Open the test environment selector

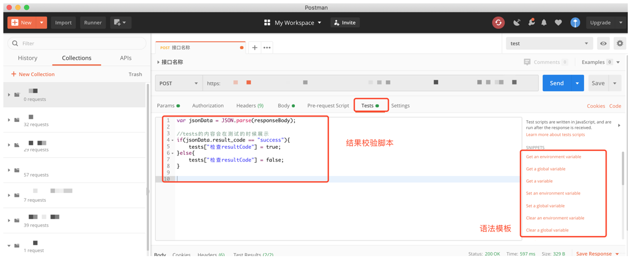point(549,44)
